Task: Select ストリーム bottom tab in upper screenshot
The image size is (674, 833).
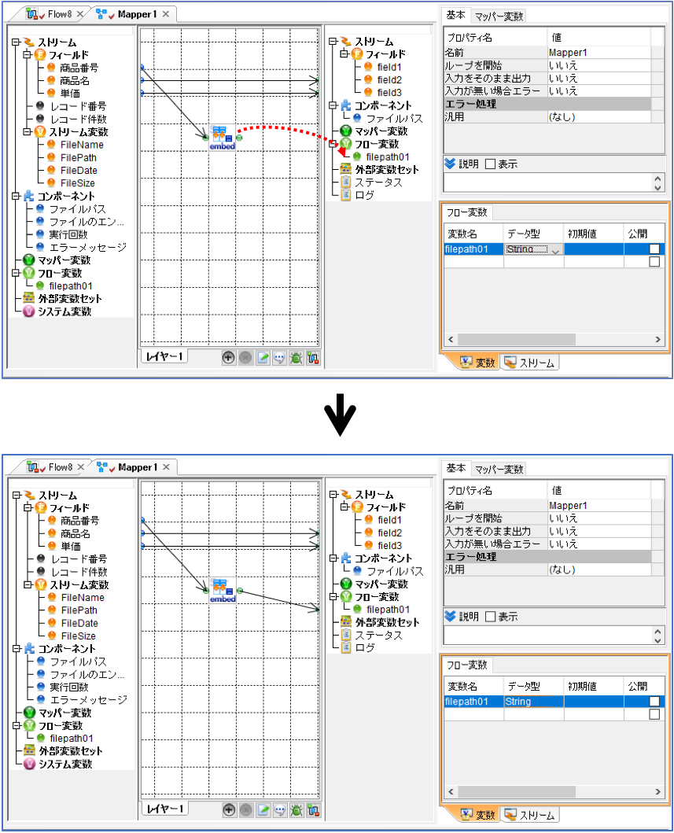Action: tap(529, 363)
